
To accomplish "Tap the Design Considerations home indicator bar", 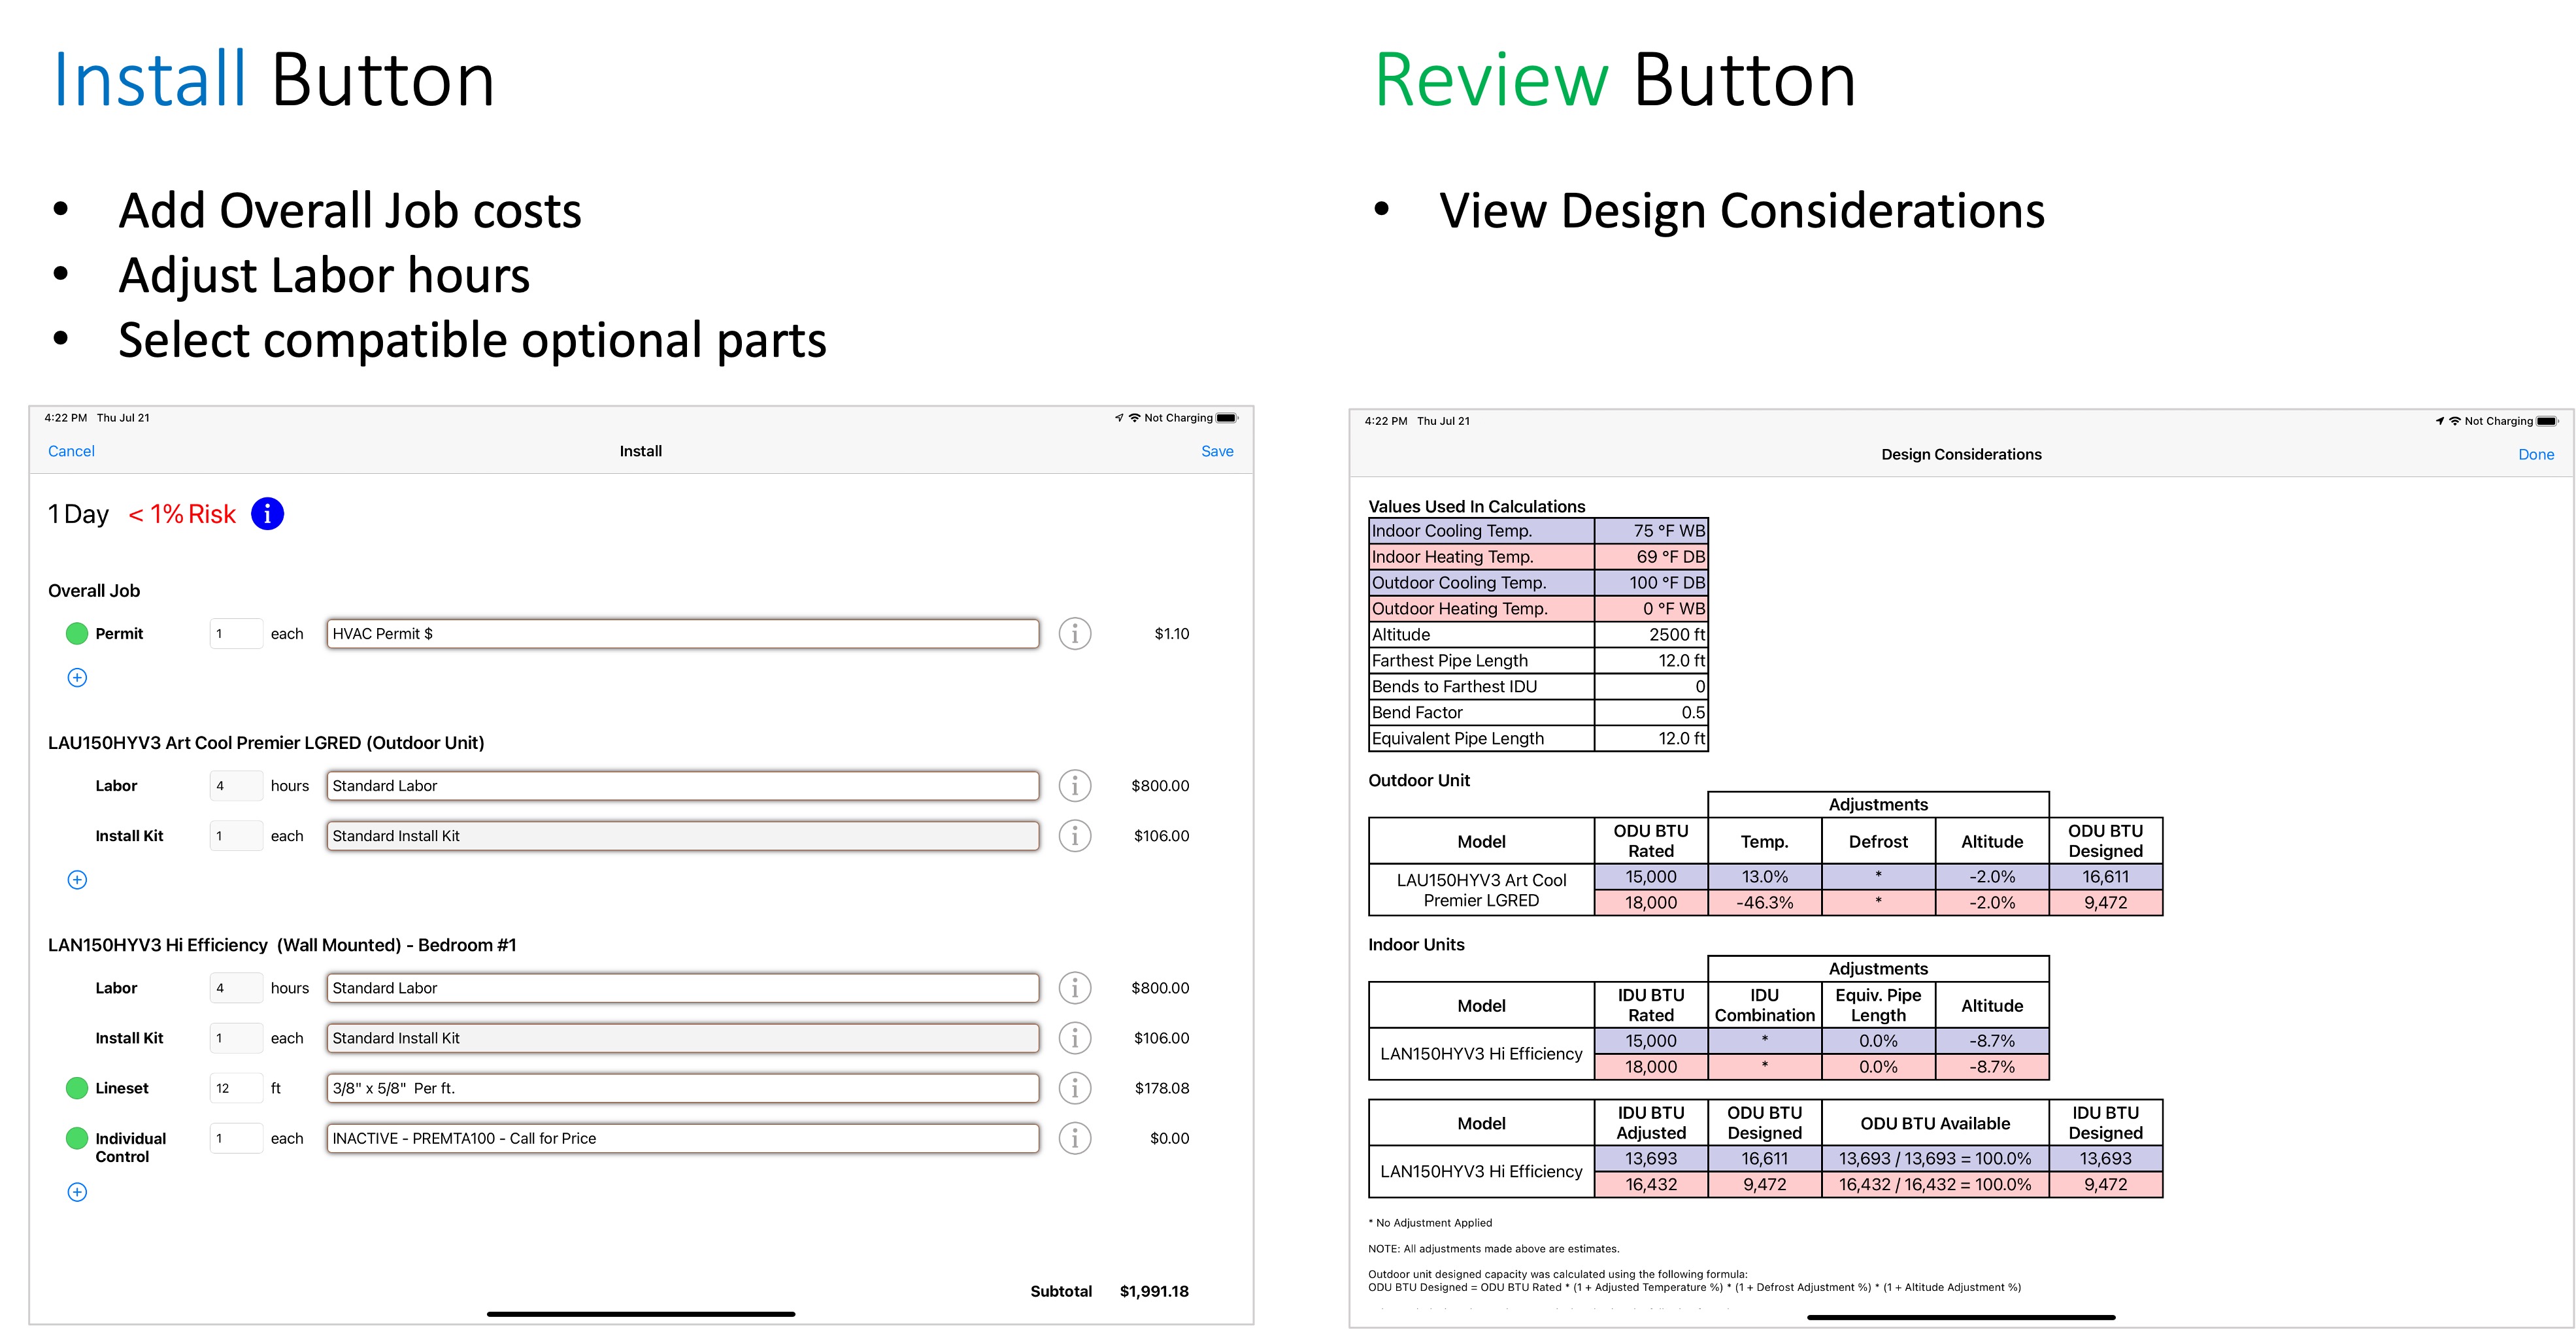I will coord(1961,1318).
